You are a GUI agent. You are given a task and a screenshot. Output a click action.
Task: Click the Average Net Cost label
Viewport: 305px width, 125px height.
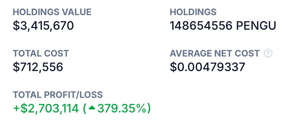[215, 53]
